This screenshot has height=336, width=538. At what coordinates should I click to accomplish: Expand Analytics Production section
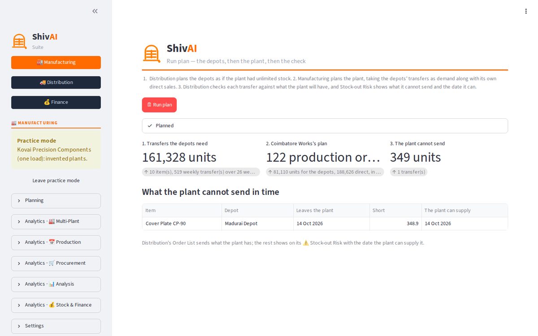coord(56,242)
